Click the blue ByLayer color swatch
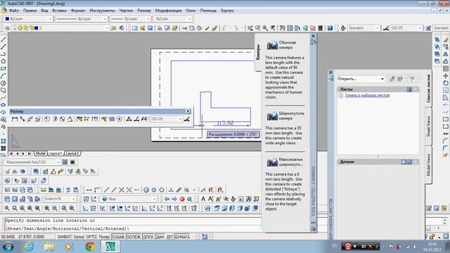 (x=7, y=19)
